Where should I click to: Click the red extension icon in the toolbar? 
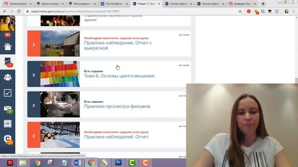pos(249,11)
